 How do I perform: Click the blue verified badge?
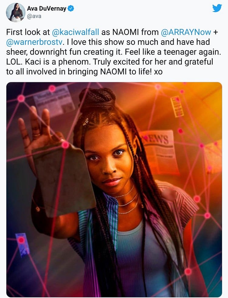(71, 9)
